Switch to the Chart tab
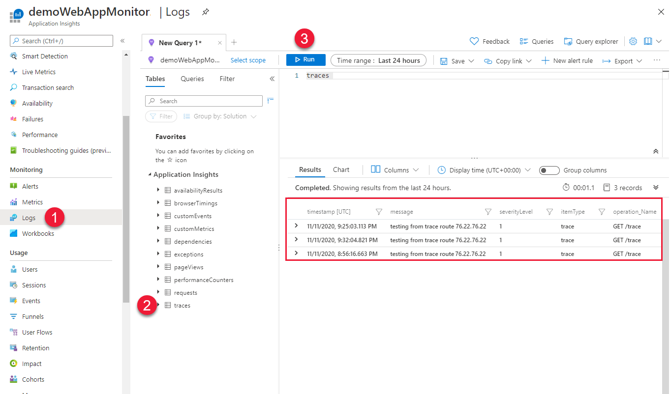The width and height of the screenshot is (670, 394). [x=340, y=169]
